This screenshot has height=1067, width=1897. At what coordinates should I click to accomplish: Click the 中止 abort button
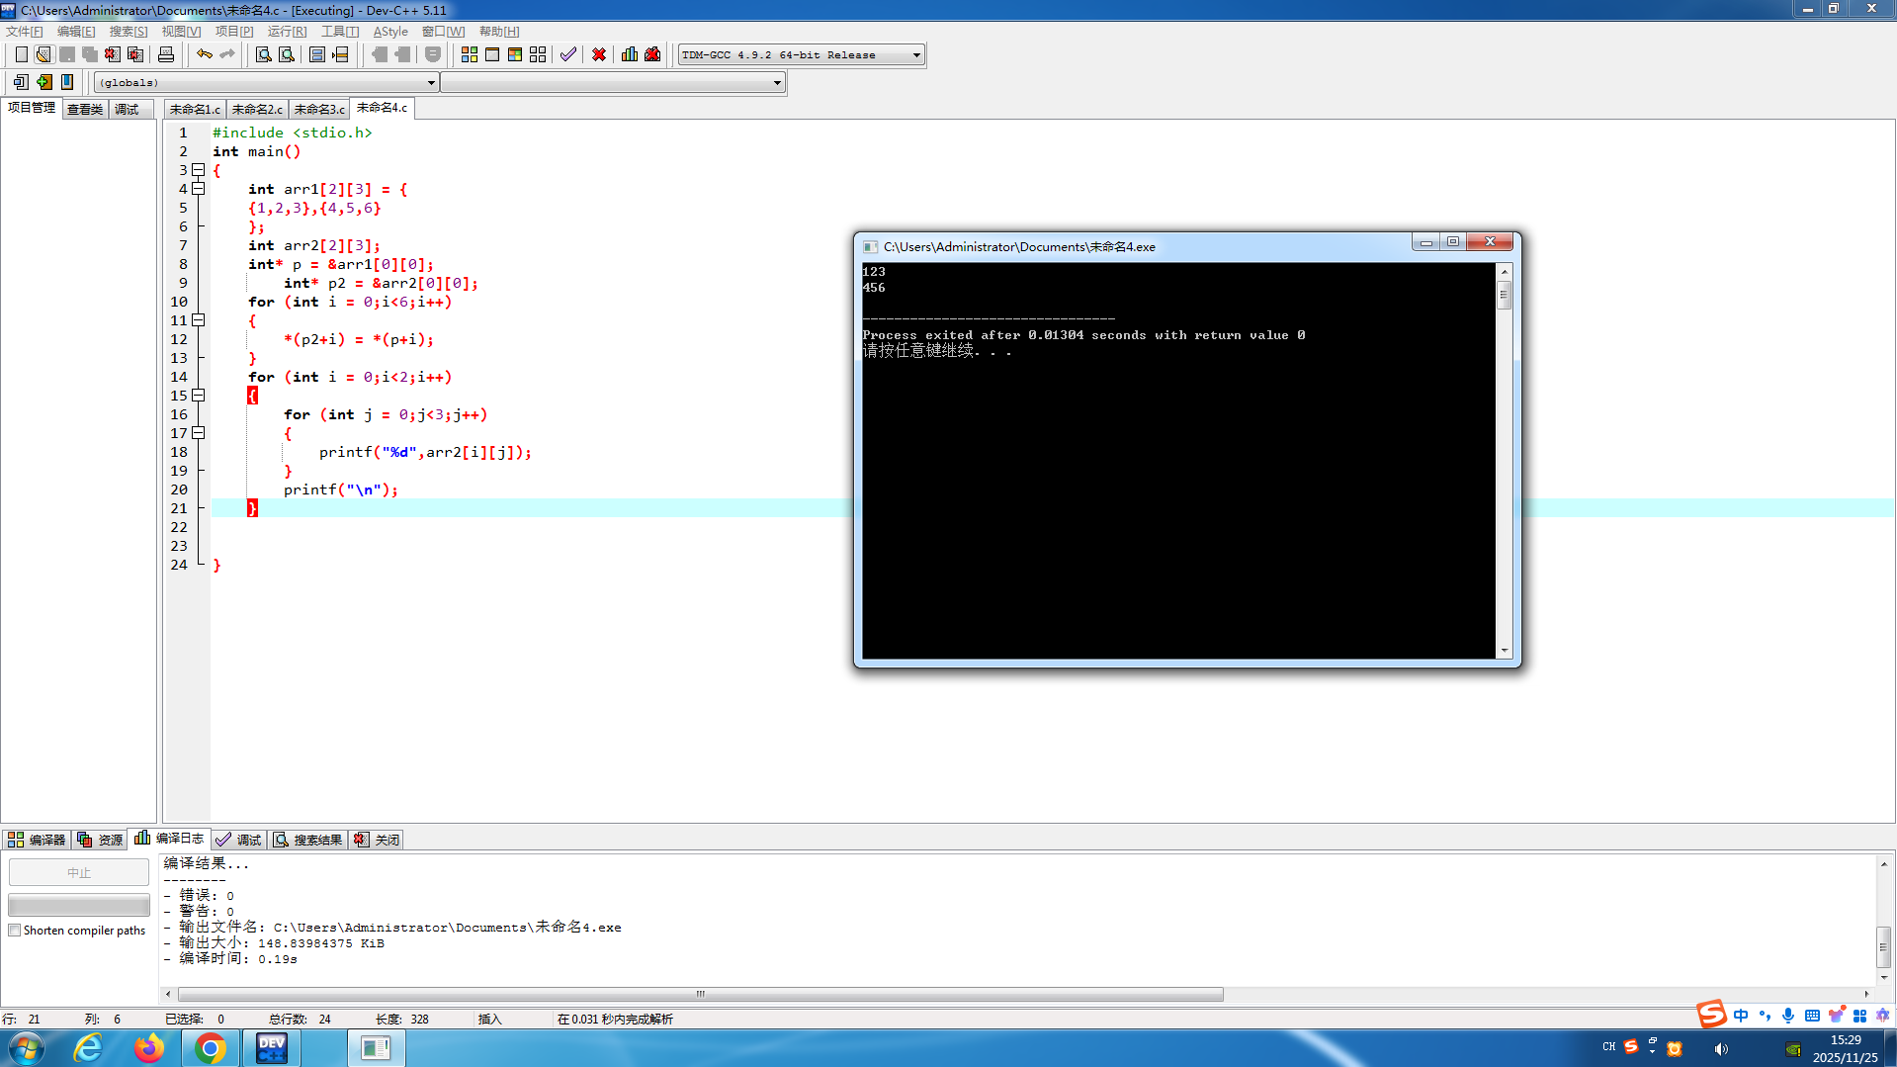point(79,872)
